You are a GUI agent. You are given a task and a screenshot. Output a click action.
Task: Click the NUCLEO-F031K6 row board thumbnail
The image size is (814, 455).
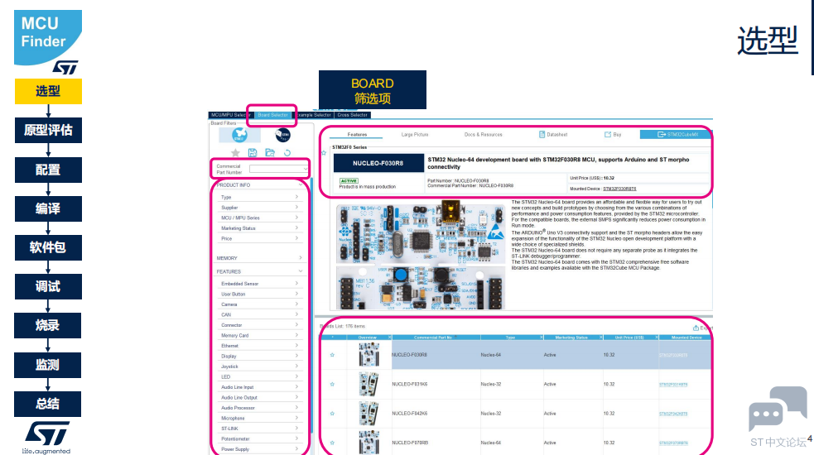(x=368, y=385)
